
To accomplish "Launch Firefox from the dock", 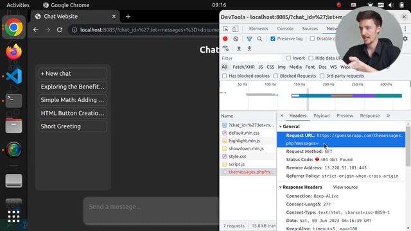I will click(13, 51).
